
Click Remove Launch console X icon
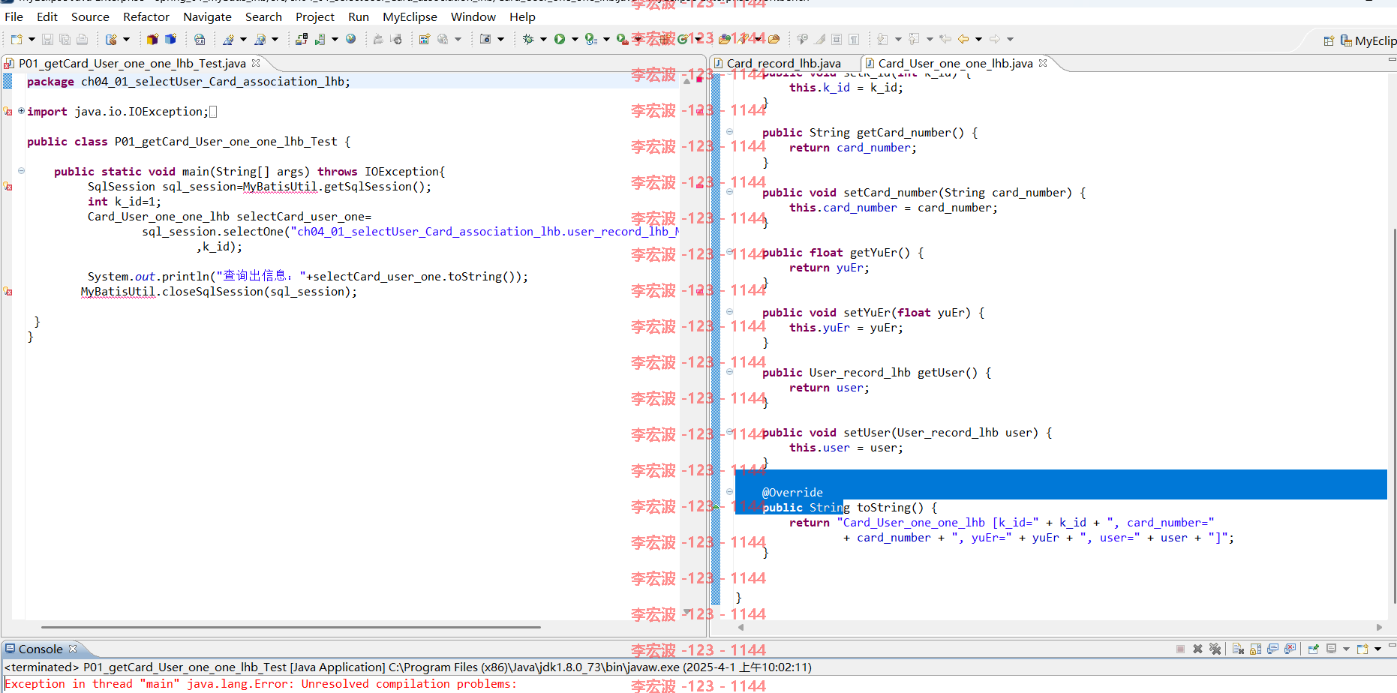pos(1197,649)
